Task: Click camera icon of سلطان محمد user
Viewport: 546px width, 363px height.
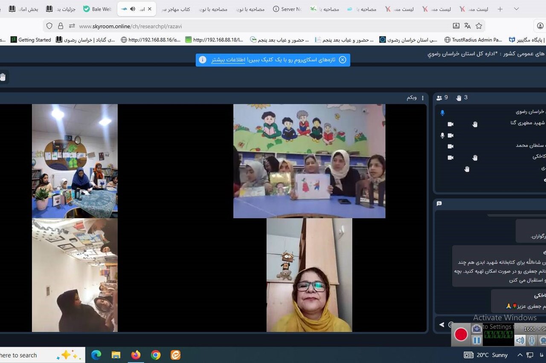Action: click(450, 146)
